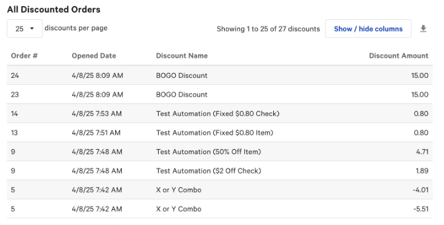Click 4/8/25 8:09 AM in order 24 row
444x225 pixels.
[x=98, y=75]
